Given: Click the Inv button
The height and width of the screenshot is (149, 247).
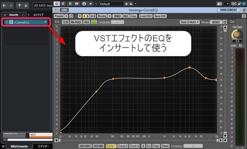Looking at the screenshot, I should point(149,146).
